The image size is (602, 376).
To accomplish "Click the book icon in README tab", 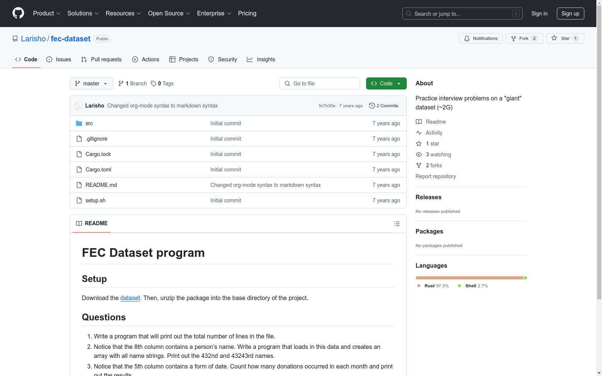I will 79,223.
